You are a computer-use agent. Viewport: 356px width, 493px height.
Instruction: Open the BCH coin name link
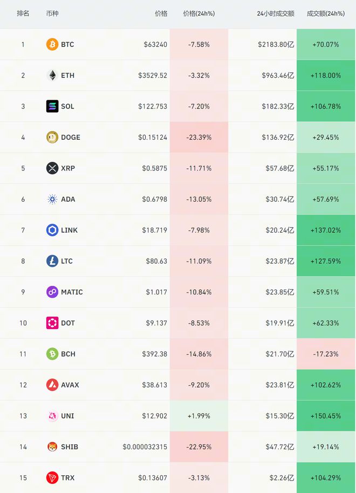click(69, 354)
